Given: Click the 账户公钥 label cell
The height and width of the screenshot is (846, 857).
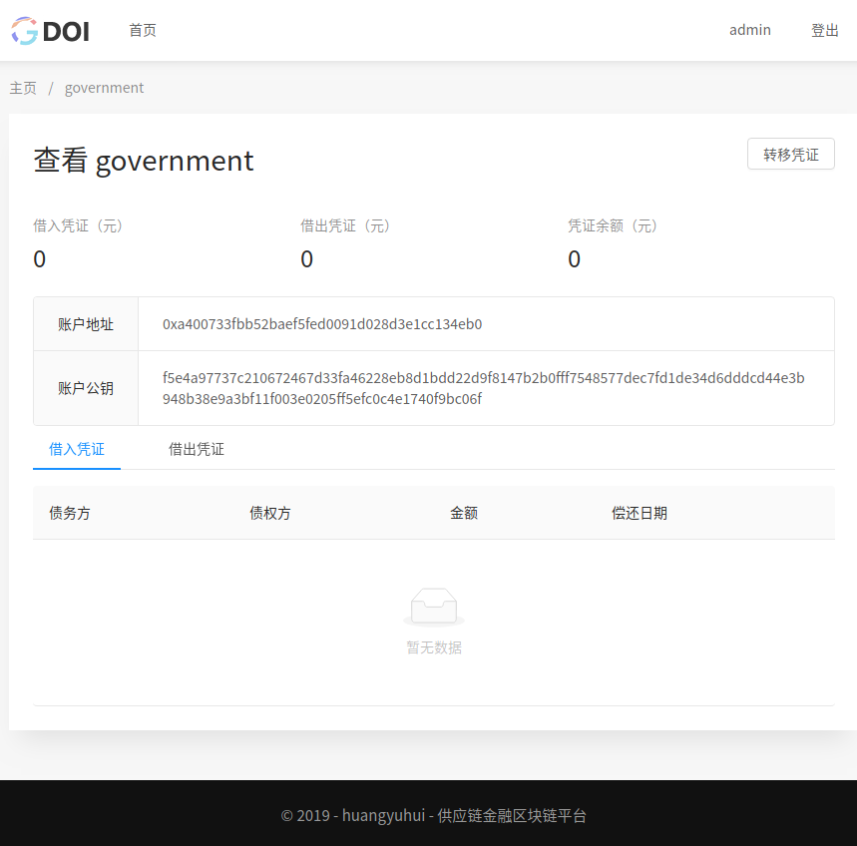Looking at the screenshot, I should click(86, 388).
